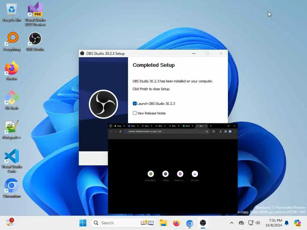
Task: Click the Chromium reload button
Action: (x=121, y=131)
